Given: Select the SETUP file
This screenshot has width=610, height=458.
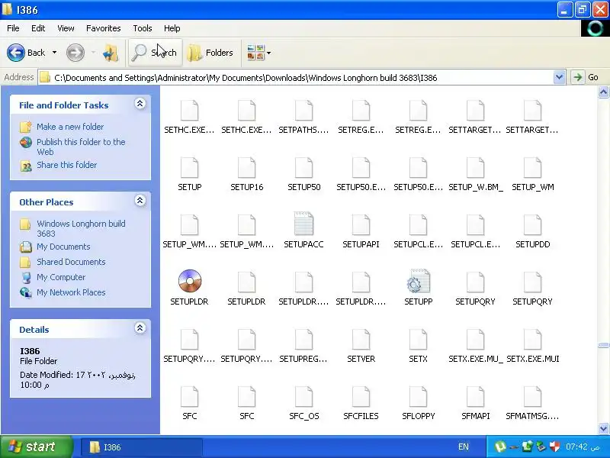Looking at the screenshot, I should (189, 173).
